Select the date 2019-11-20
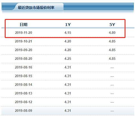The image size is (135, 116). pos(24,33)
